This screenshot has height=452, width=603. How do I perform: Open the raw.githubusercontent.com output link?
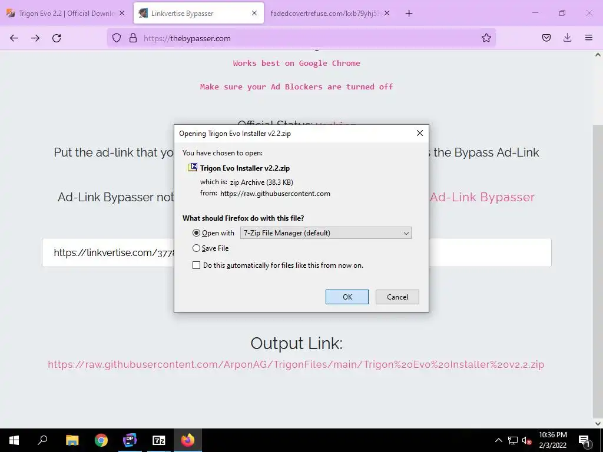pos(296,364)
